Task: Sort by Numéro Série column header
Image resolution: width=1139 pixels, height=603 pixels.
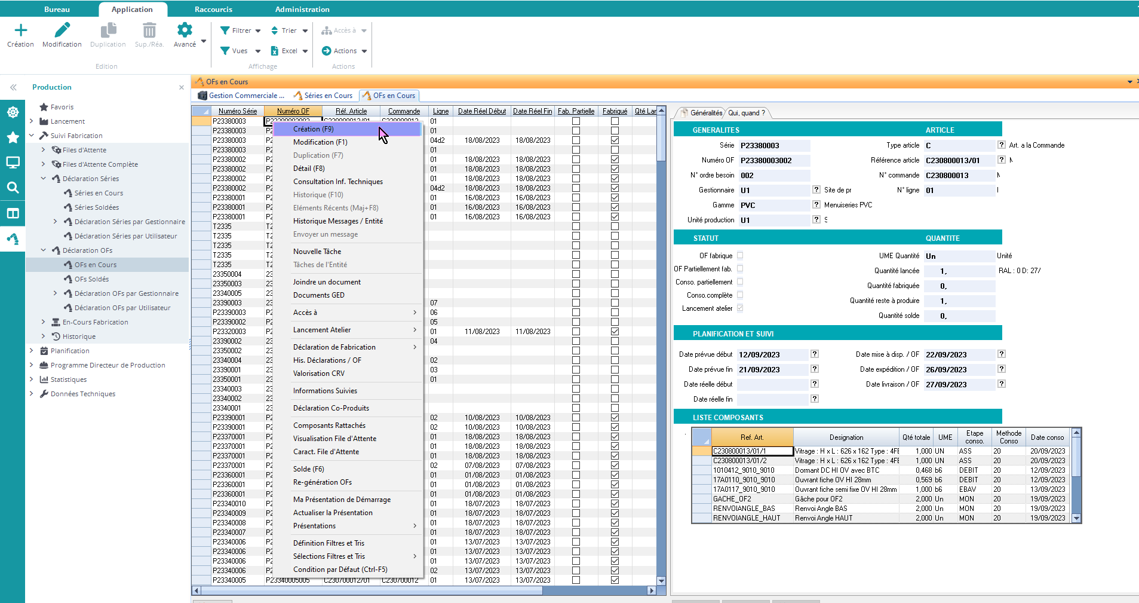Action: (x=237, y=111)
